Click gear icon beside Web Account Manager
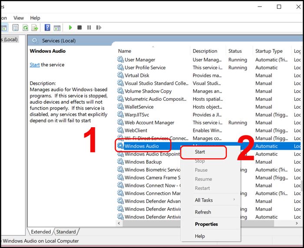This screenshot has height=248, width=304. pos(120,122)
